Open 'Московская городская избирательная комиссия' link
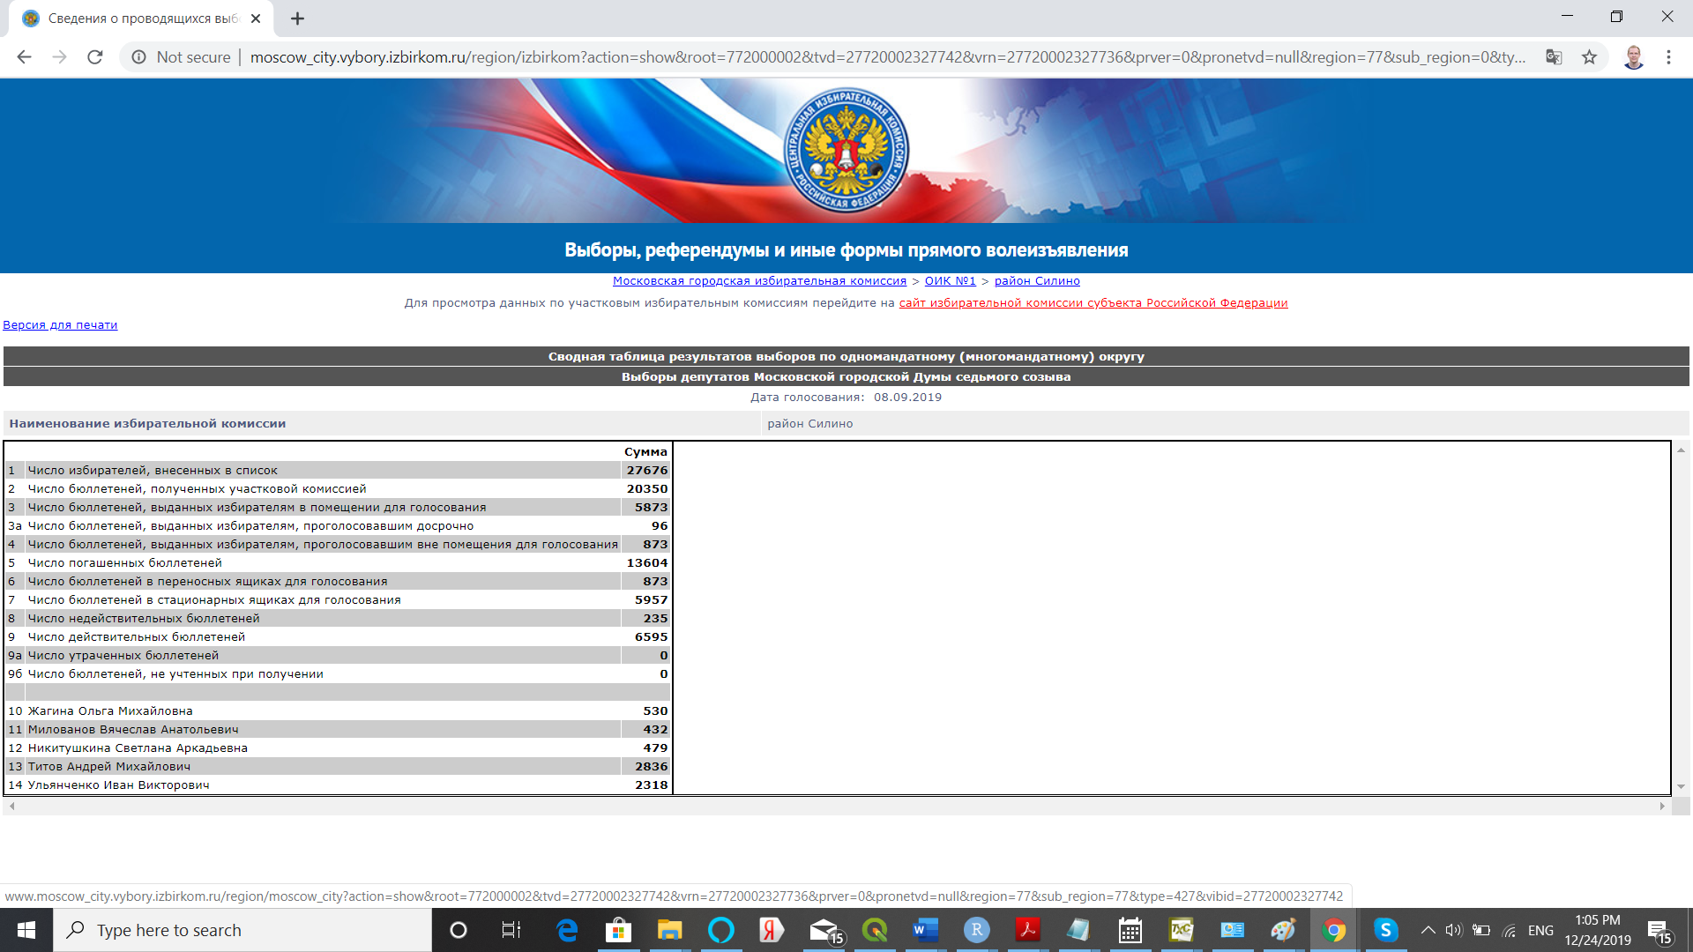Viewport: 1693px width, 952px height. [x=759, y=281]
